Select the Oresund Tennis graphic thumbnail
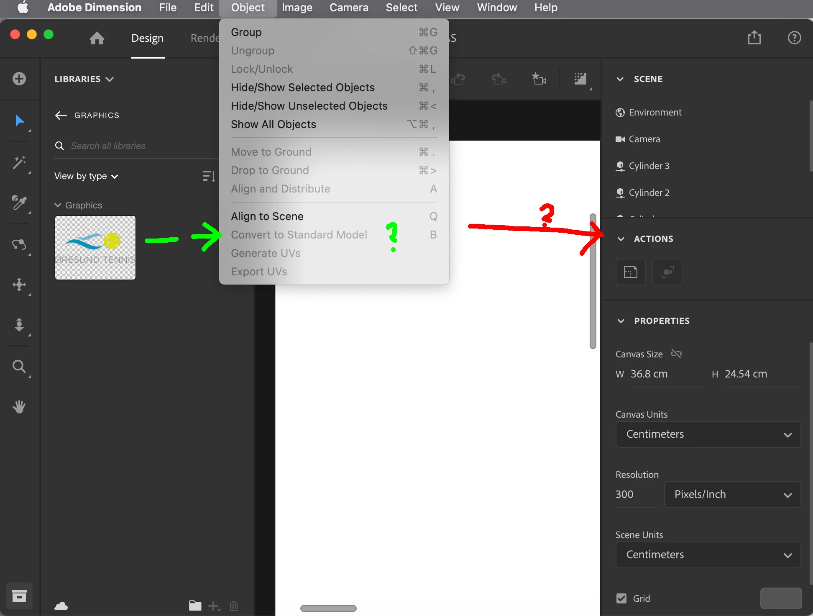The height and width of the screenshot is (616, 813). point(95,248)
